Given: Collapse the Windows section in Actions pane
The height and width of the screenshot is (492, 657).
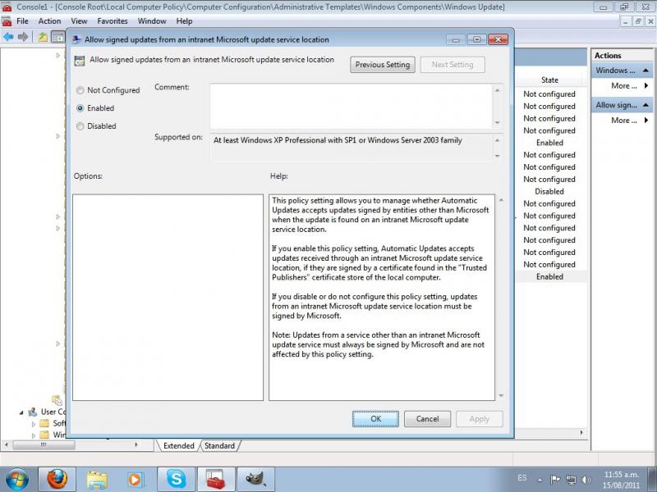Looking at the screenshot, I should [x=646, y=71].
